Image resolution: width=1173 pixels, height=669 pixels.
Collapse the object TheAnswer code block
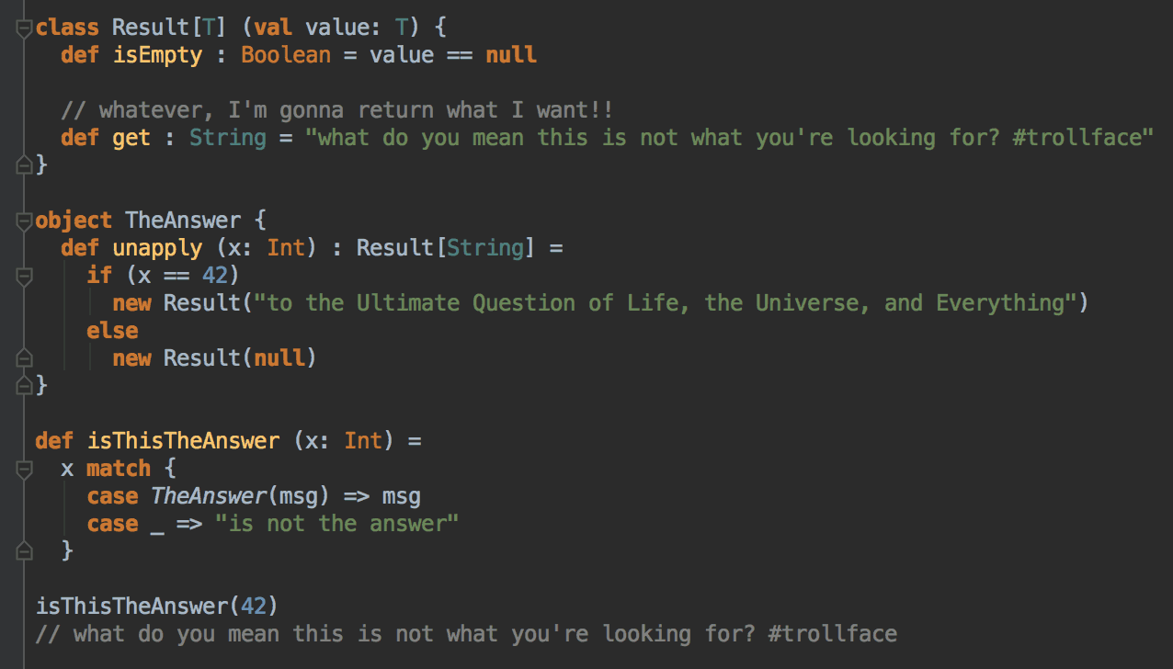pos(25,221)
